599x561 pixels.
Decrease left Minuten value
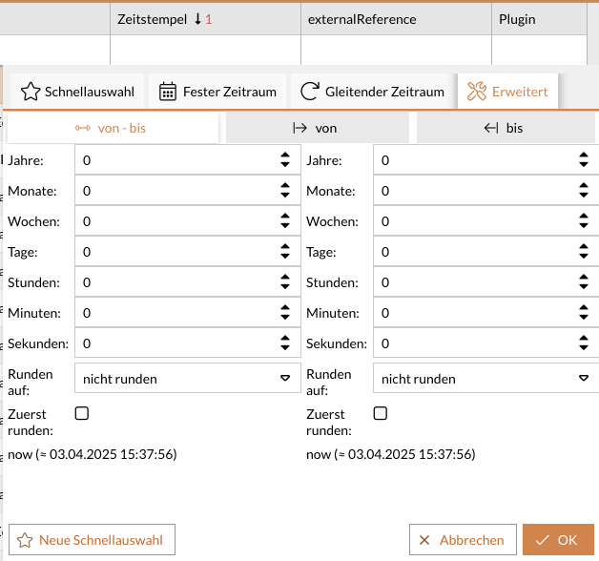pyautogui.click(x=285, y=318)
